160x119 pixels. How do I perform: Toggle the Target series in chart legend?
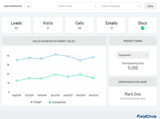coord(36,102)
